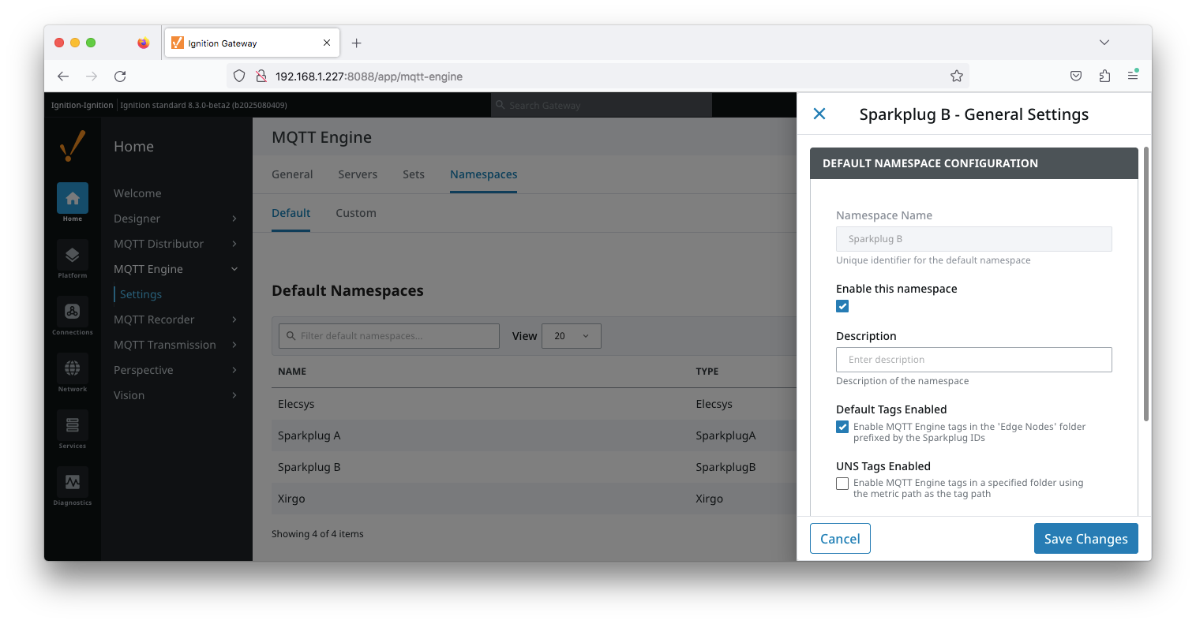Bookmark this page with the star
This screenshot has width=1196, height=624.
pyautogui.click(x=957, y=76)
